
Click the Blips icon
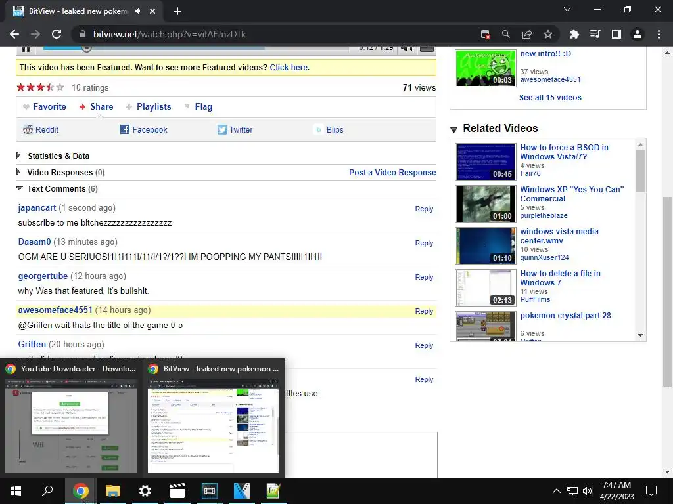pyautogui.click(x=319, y=129)
